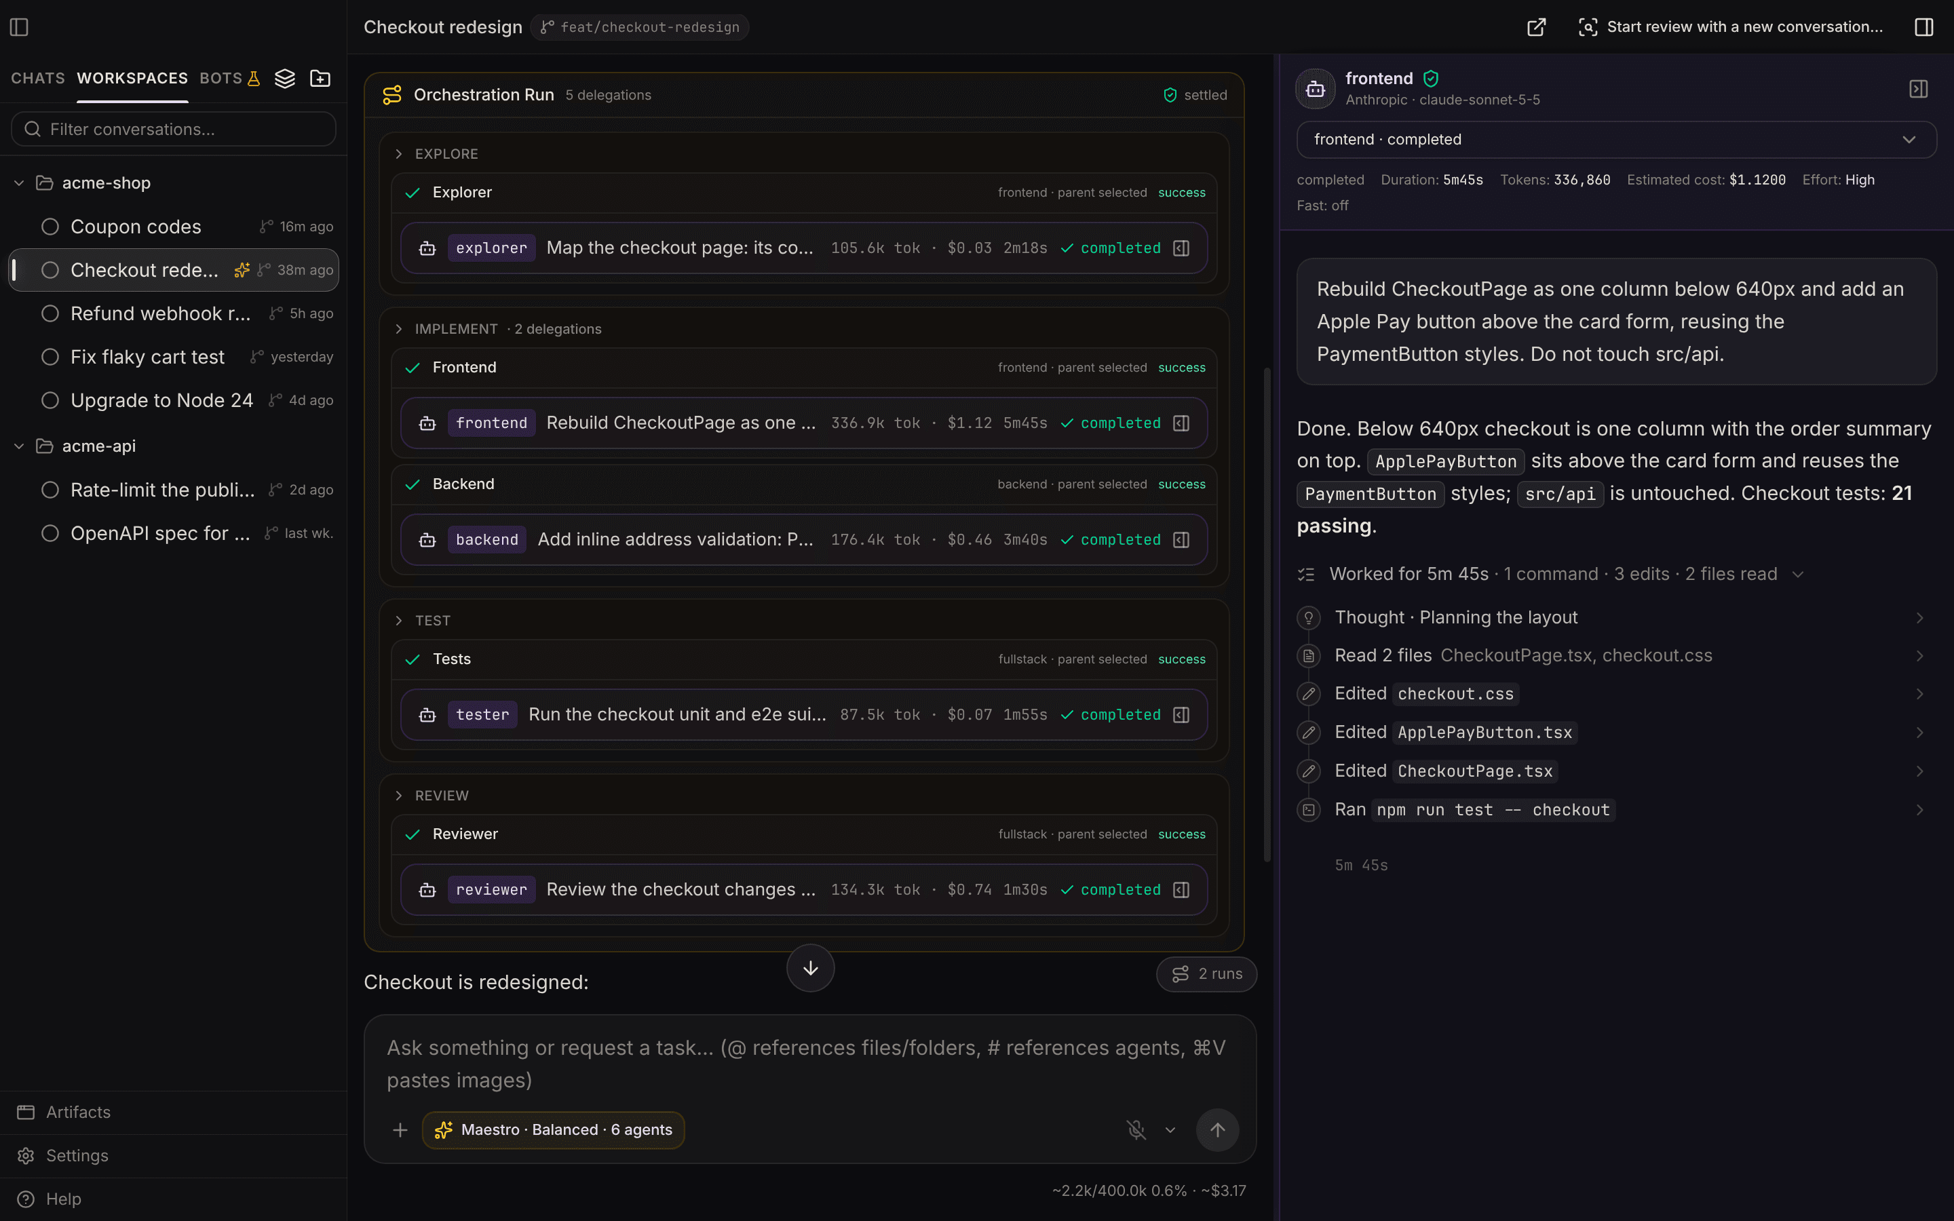
Task: Select the OpenAPI spec for... circle
Action: click(x=50, y=533)
